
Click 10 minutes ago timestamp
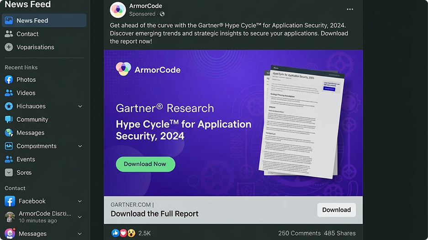37,221
